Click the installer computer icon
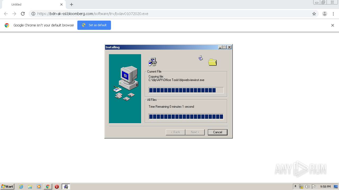Image resolution: width=339 pixels, height=190 pixels. click(x=153, y=62)
